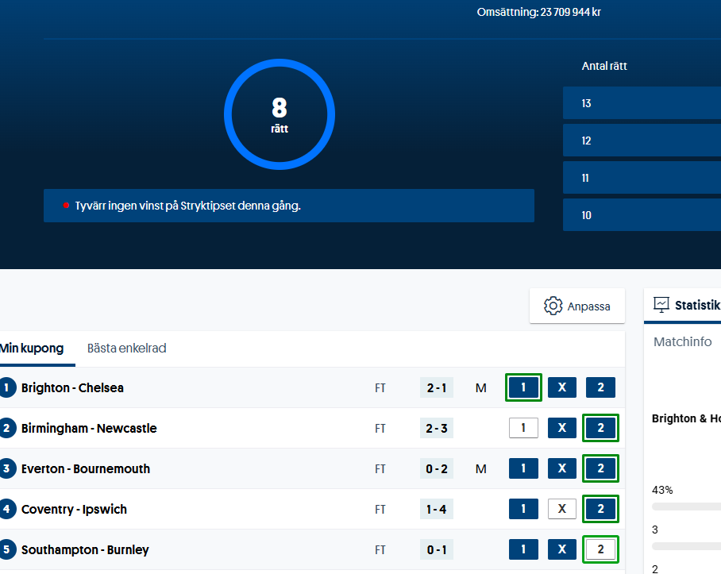Click match number 2 badge for Birmingham

tap(7, 428)
